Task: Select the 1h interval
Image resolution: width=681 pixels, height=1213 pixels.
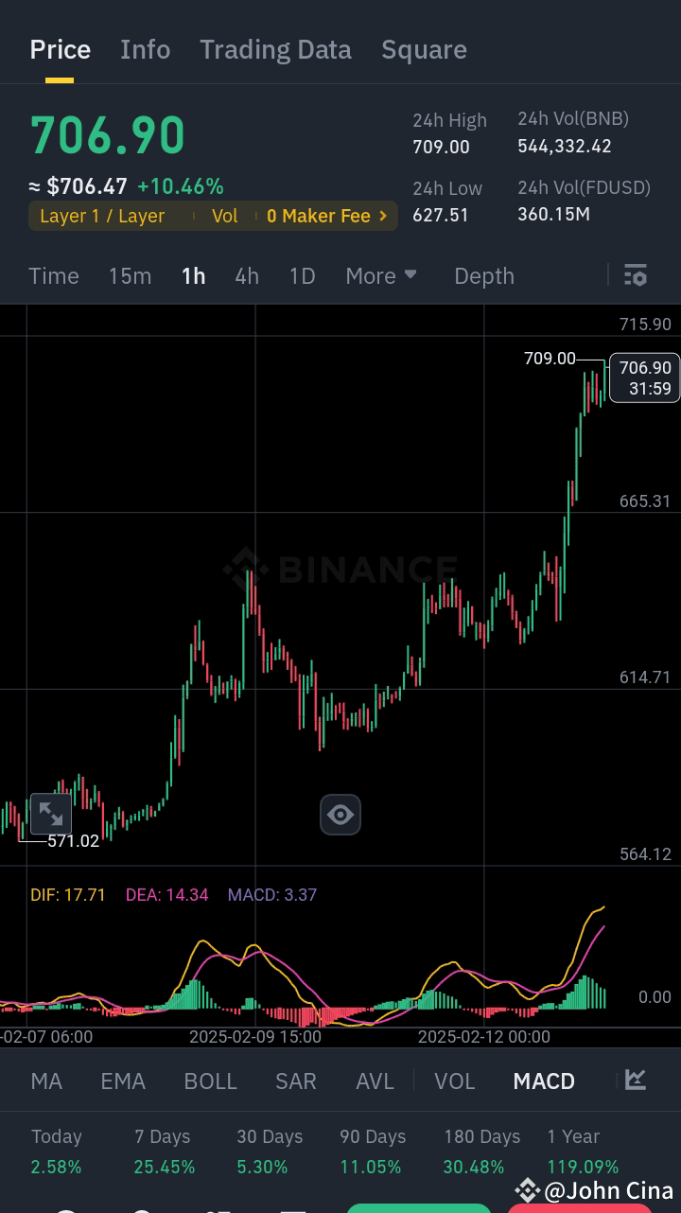Action: [194, 275]
